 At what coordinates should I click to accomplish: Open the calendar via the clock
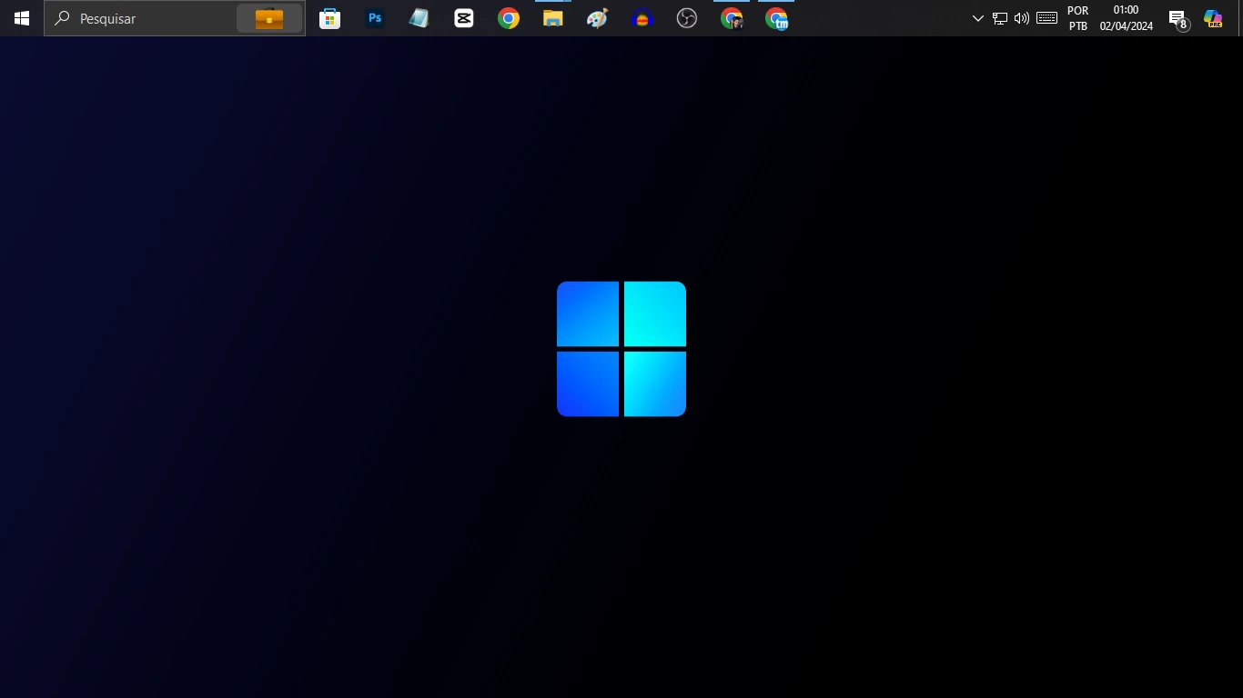click(1125, 18)
